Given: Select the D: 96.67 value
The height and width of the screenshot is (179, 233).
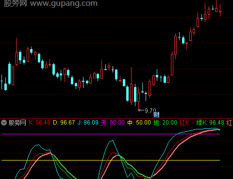Looking at the screenshot, I should (64, 123).
